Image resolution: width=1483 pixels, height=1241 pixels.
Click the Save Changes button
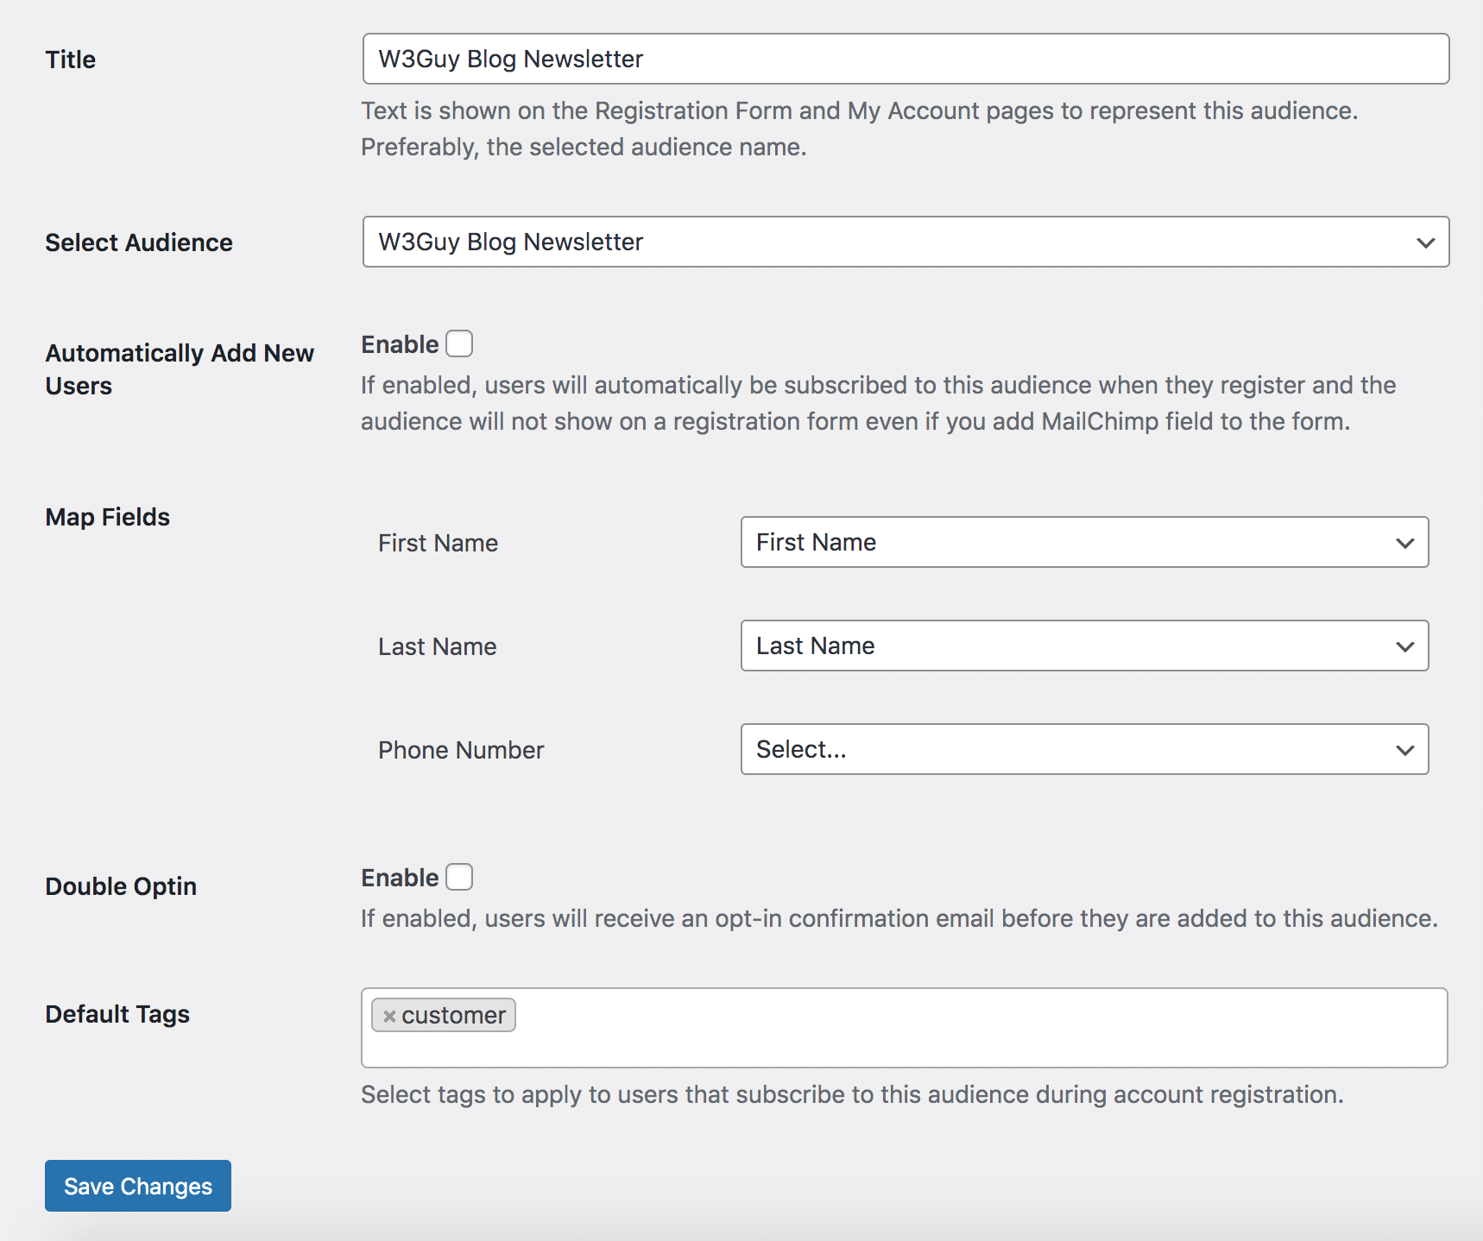(138, 1186)
